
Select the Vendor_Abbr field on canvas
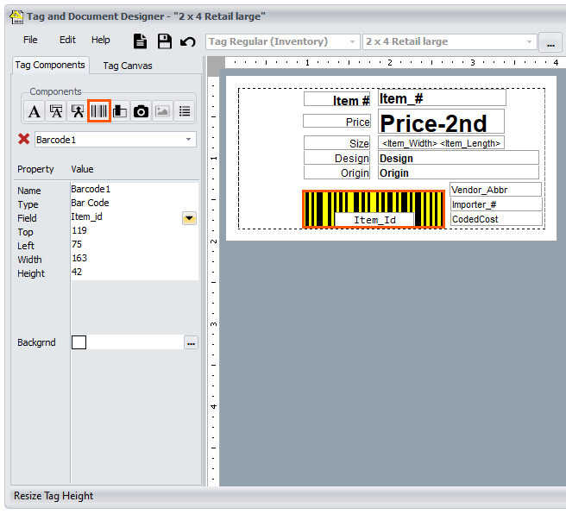pos(495,190)
